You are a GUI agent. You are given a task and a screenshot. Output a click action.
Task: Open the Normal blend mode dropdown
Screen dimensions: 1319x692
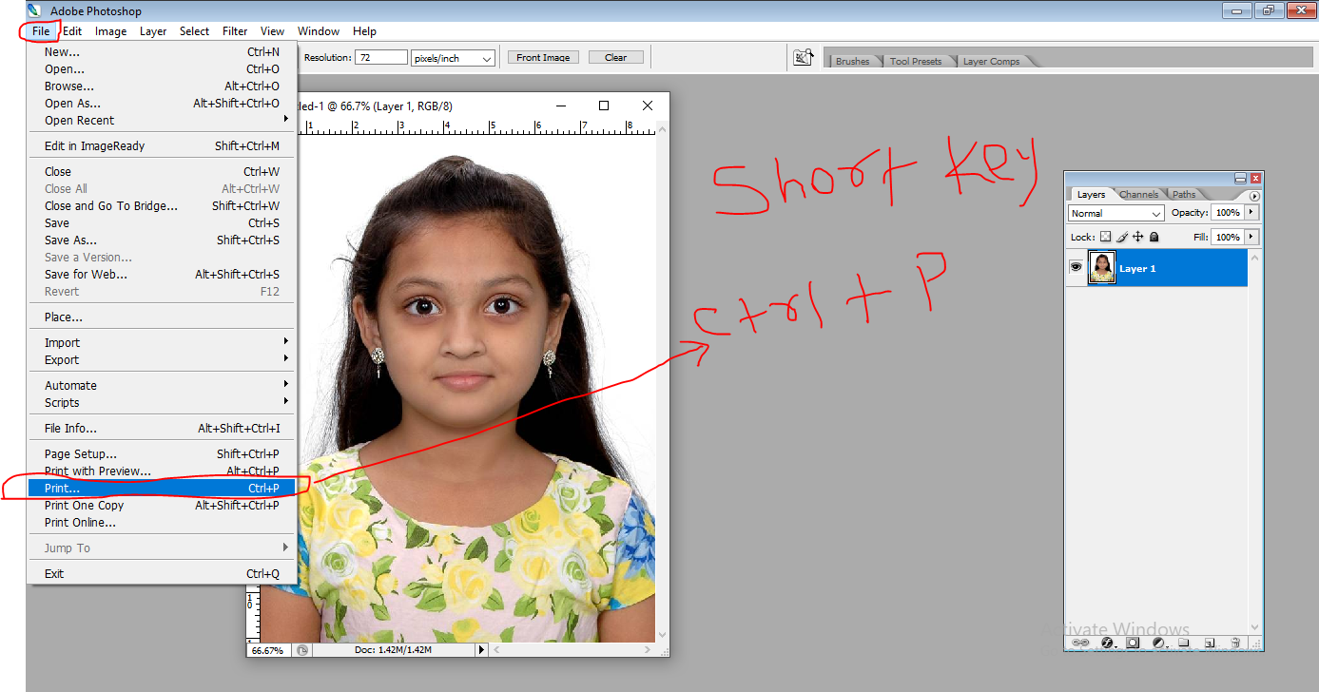click(1115, 213)
